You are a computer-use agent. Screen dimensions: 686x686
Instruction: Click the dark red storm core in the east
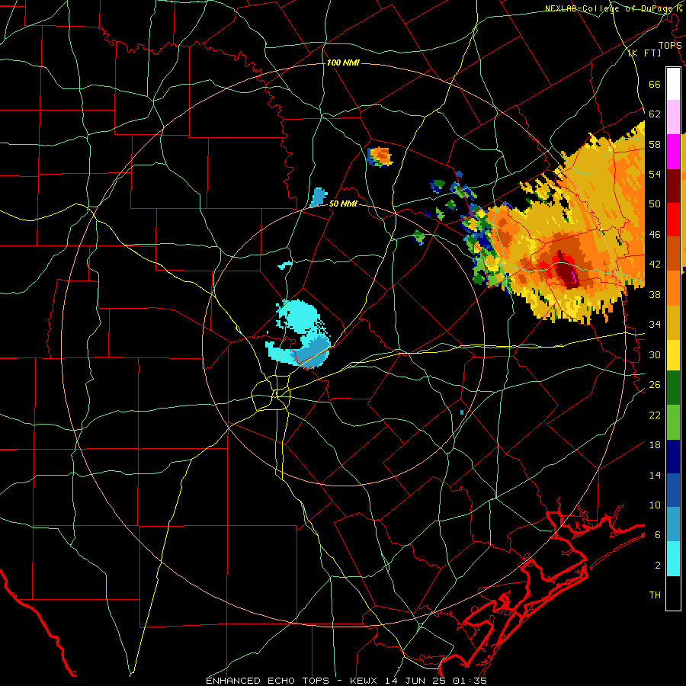tap(567, 271)
